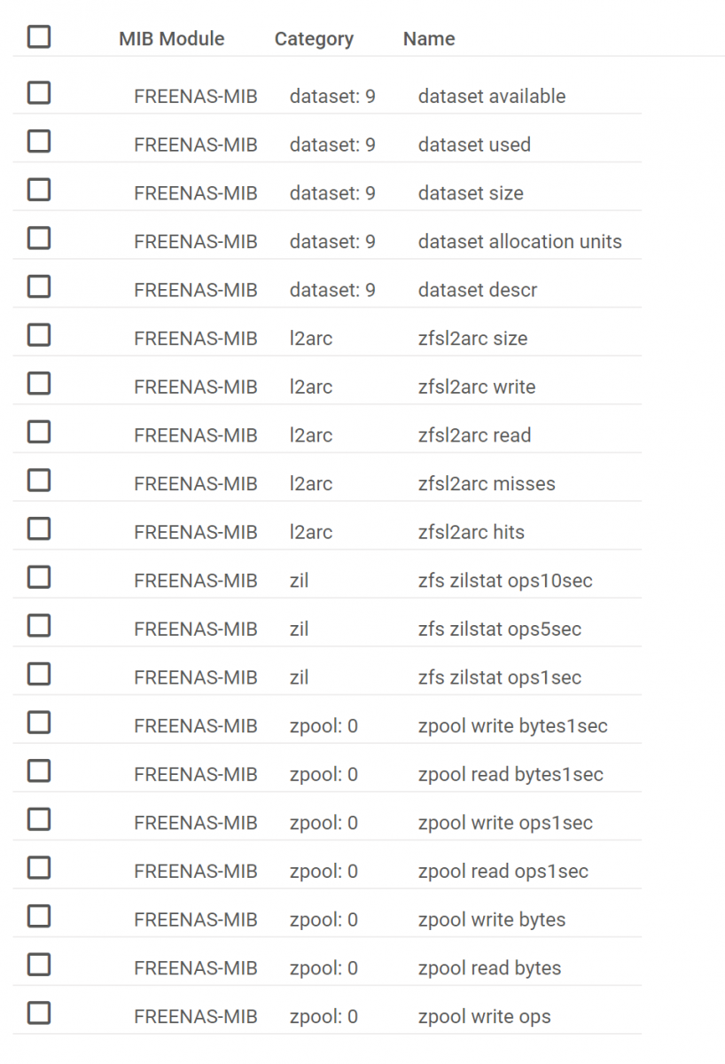Check the dataset descr row
The width and height of the screenshot is (725, 1064).
pos(39,287)
